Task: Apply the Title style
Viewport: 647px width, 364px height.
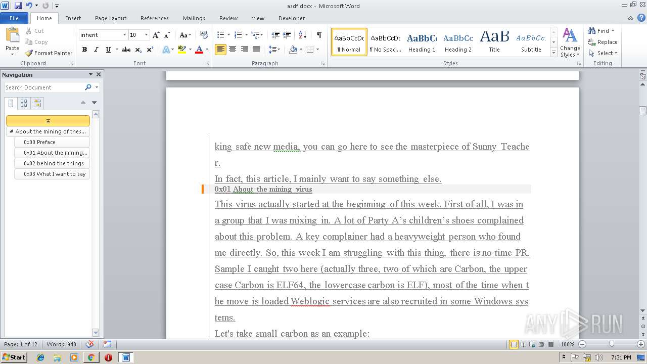Action: click(x=494, y=42)
